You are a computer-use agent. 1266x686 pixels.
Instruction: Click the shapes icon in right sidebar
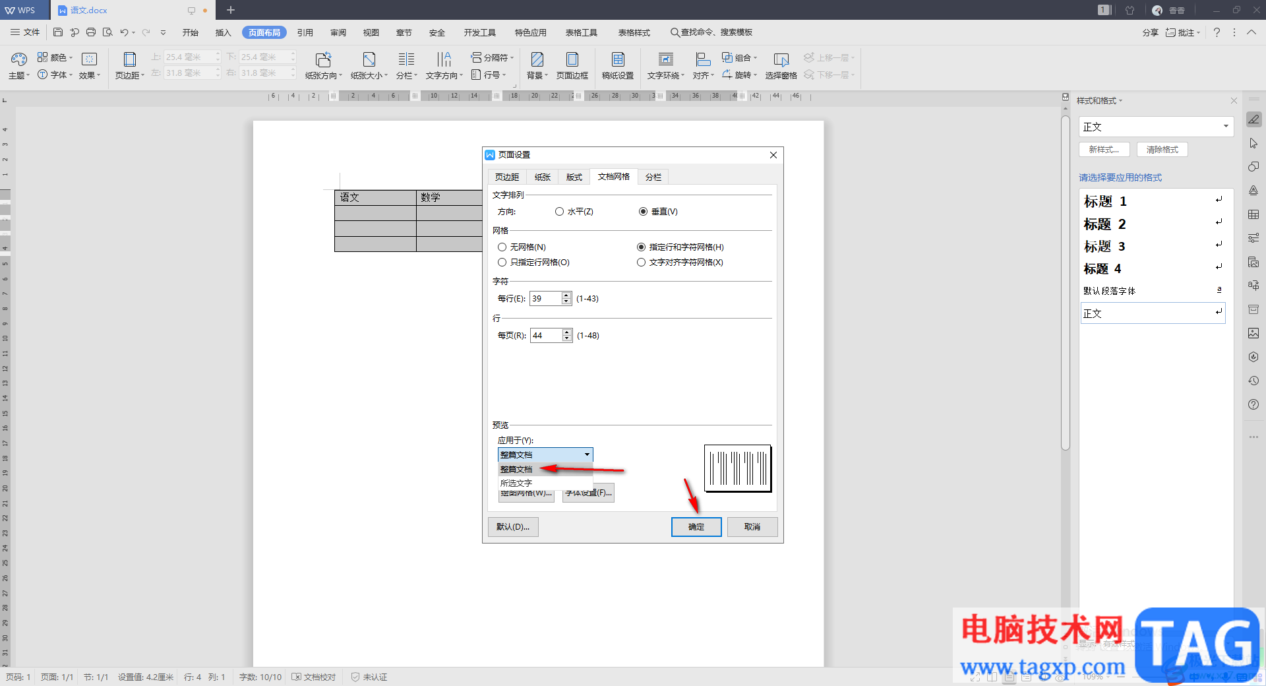coord(1253,167)
